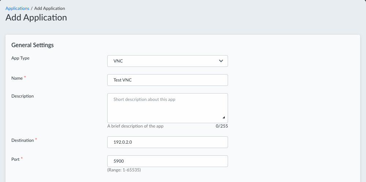Click the chevron arrow in App Type box
This screenshot has width=366, height=182.
point(221,61)
